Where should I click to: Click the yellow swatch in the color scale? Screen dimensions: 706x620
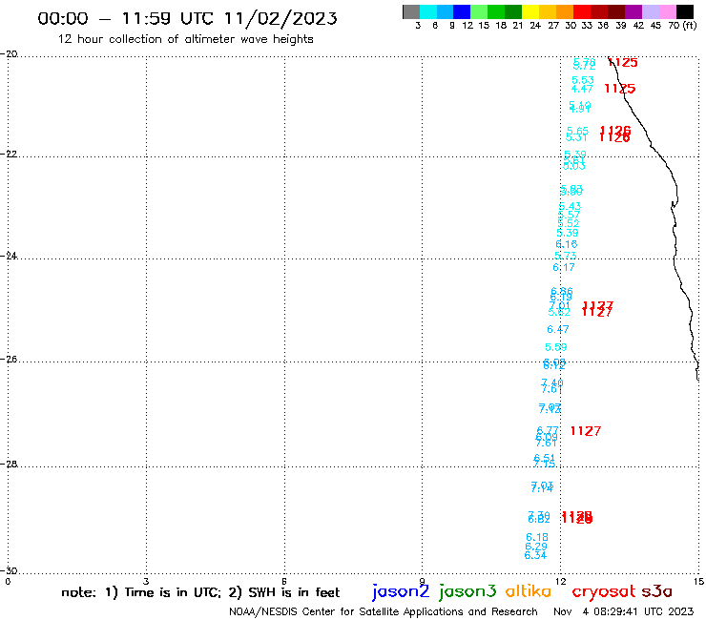(x=529, y=11)
